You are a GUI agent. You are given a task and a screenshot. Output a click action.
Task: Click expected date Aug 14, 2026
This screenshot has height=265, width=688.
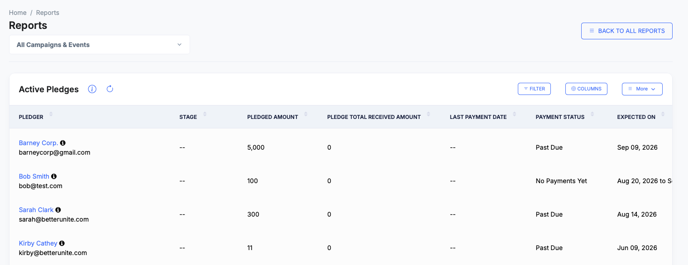637,214
